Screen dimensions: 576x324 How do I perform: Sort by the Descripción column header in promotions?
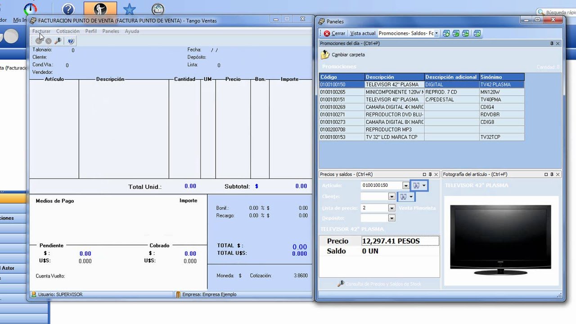click(x=394, y=77)
